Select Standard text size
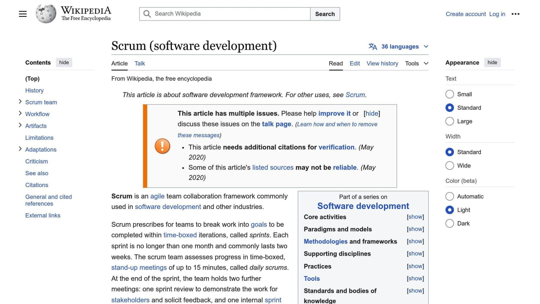540x304 pixels. coord(450,108)
